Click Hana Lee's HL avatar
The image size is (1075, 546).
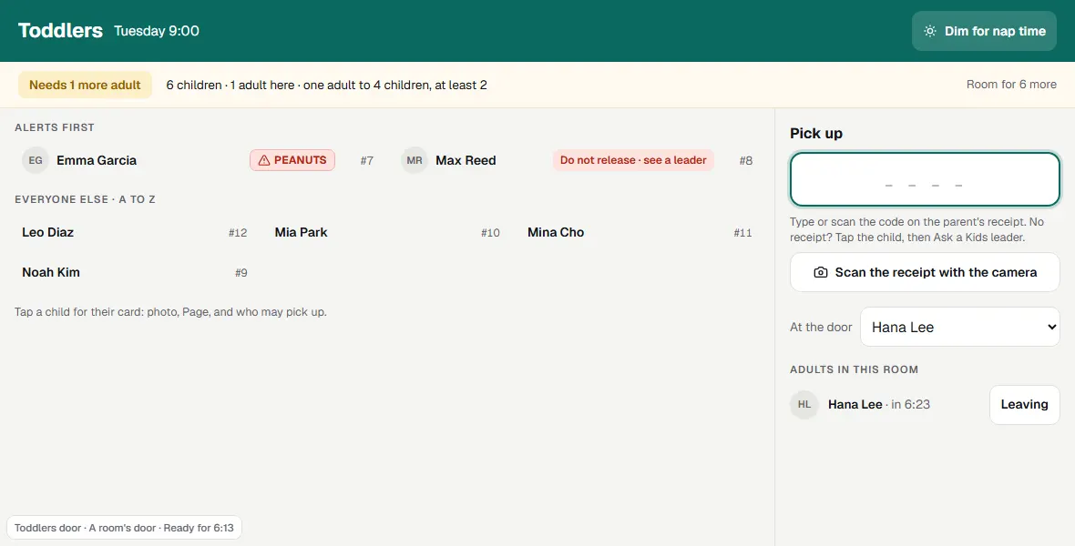pos(804,404)
